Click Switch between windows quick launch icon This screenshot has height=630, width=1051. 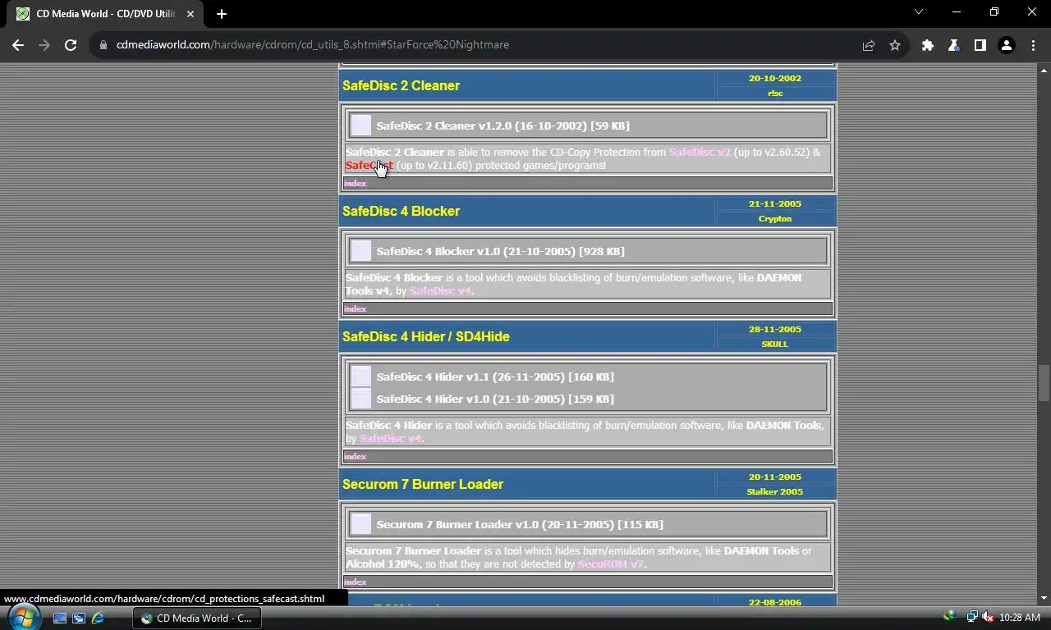click(x=79, y=618)
